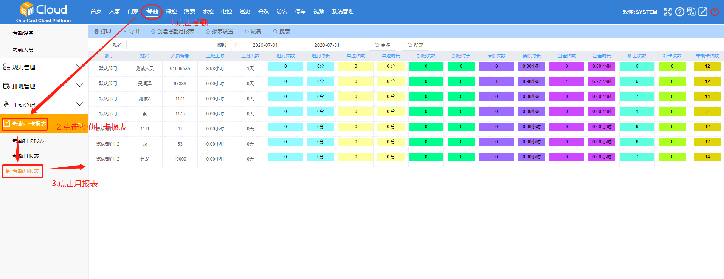
Task: Open 报表设置 report settings
Action: point(219,31)
